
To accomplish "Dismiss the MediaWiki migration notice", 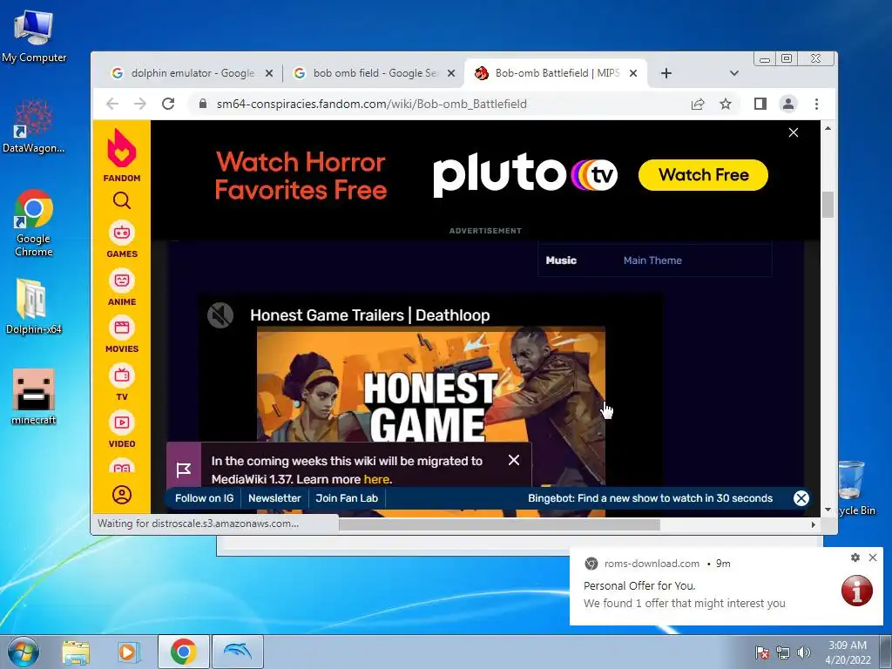I will pos(514,460).
